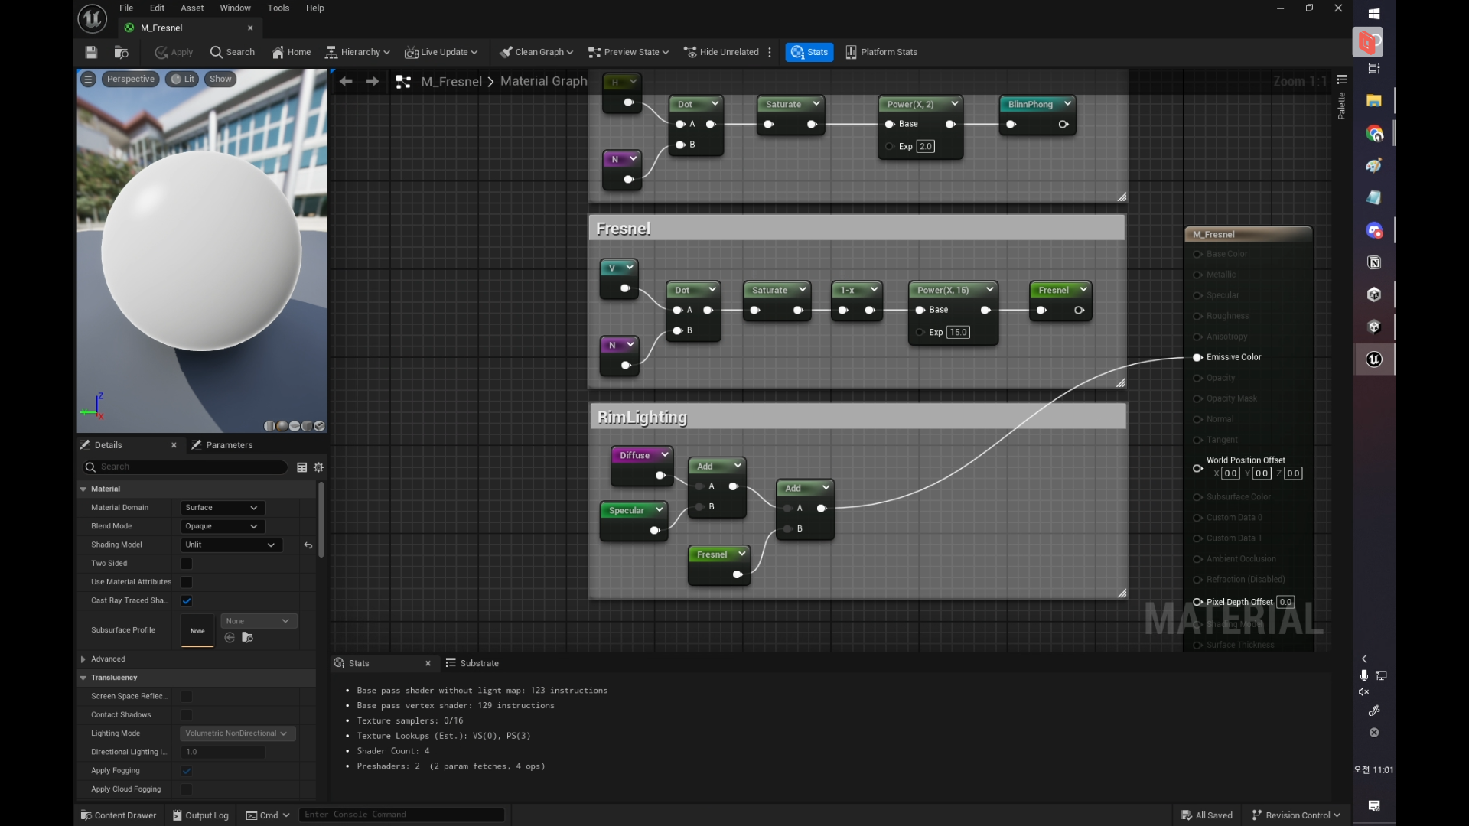Open Details panel settings gear

point(319,467)
